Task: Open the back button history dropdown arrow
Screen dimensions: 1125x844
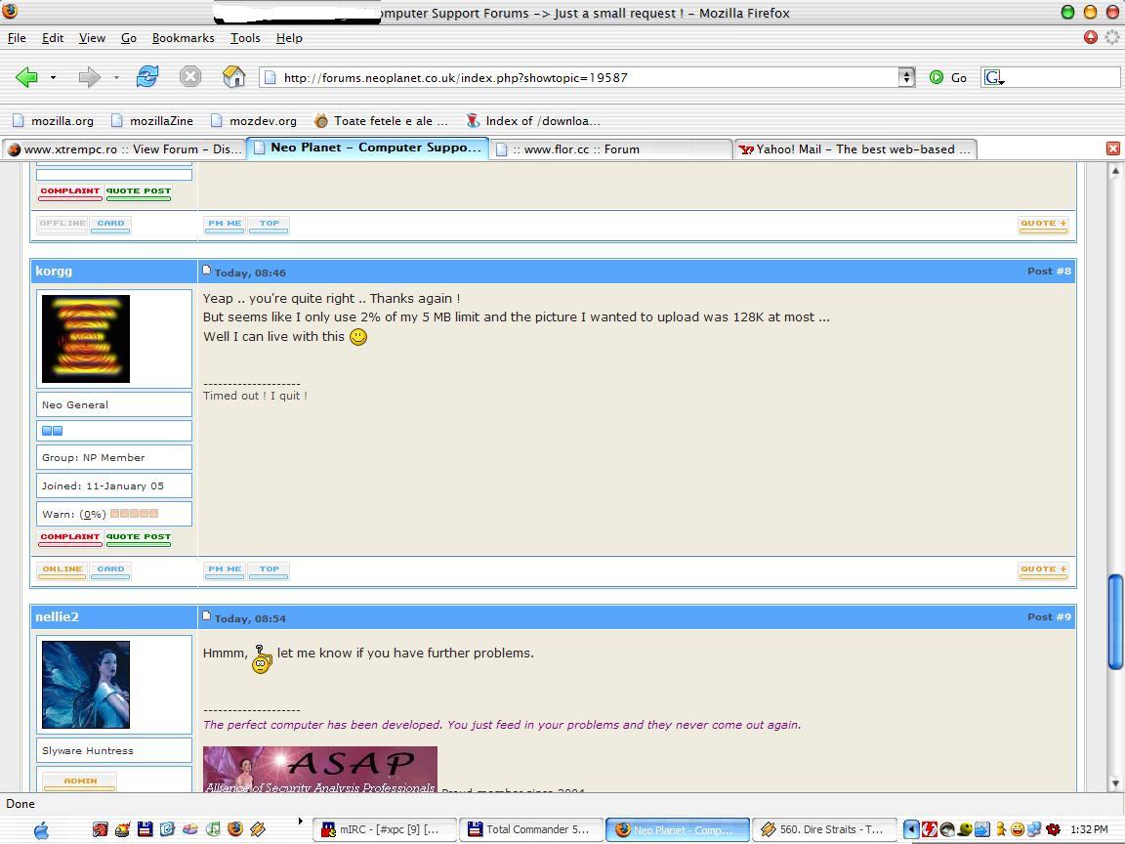Action: pos(53,77)
